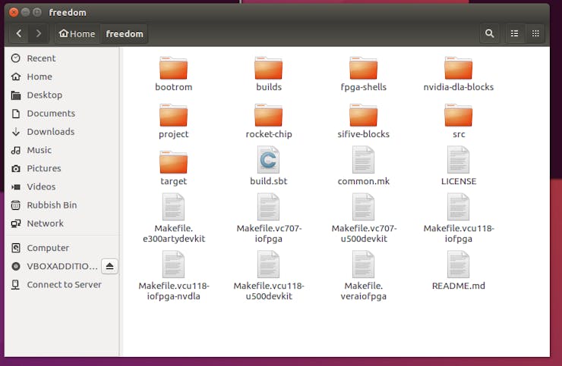Select the Makefile.veraiofpga file icon
This screenshot has height=366, width=562.
[x=364, y=264]
